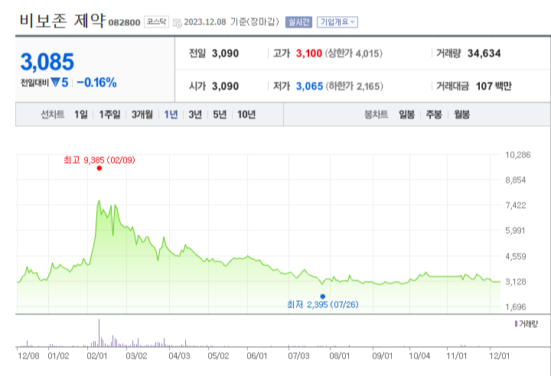Click the 최고 9,385 (02/09) label

[99, 160]
